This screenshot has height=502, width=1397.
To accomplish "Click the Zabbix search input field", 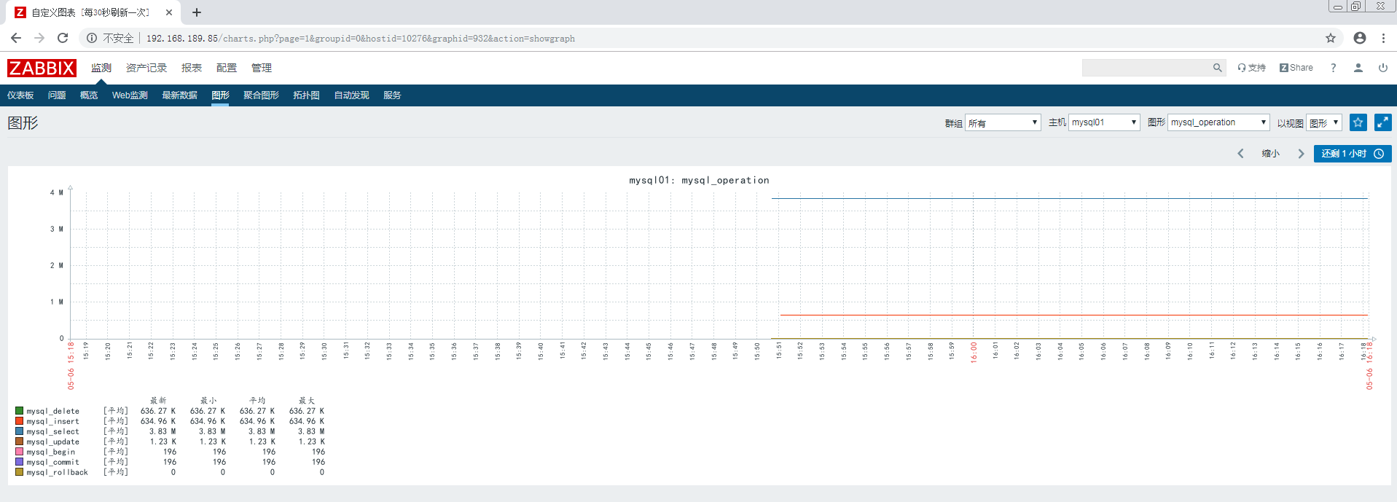I will [1146, 68].
